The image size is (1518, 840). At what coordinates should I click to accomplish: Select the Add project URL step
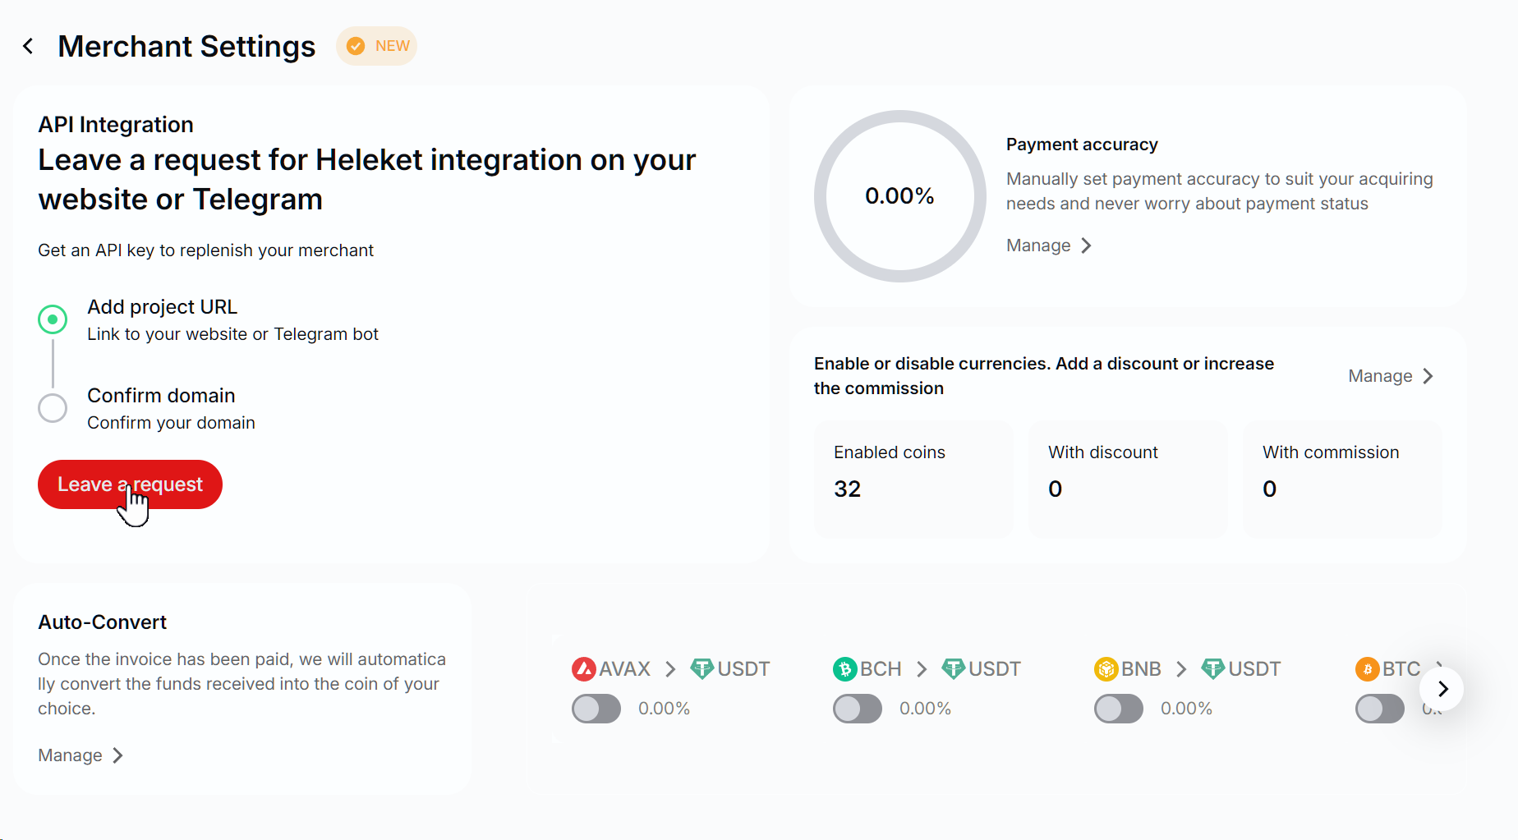tap(53, 319)
